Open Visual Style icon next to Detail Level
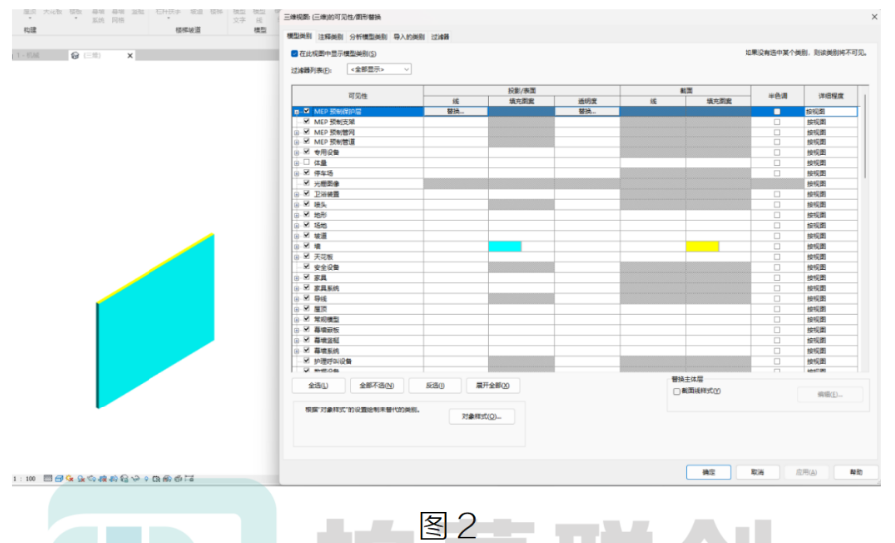The width and height of the screenshot is (895, 543). pyautogui.click(x=59, y=478)
